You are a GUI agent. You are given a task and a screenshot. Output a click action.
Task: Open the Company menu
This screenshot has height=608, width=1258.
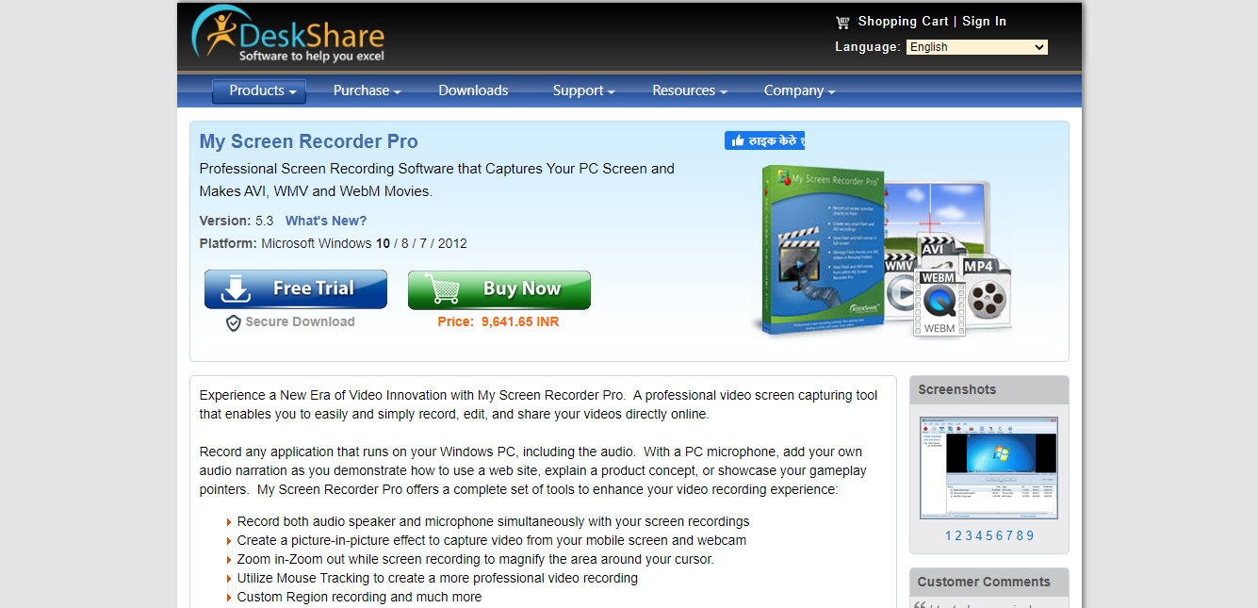(799, 90)
